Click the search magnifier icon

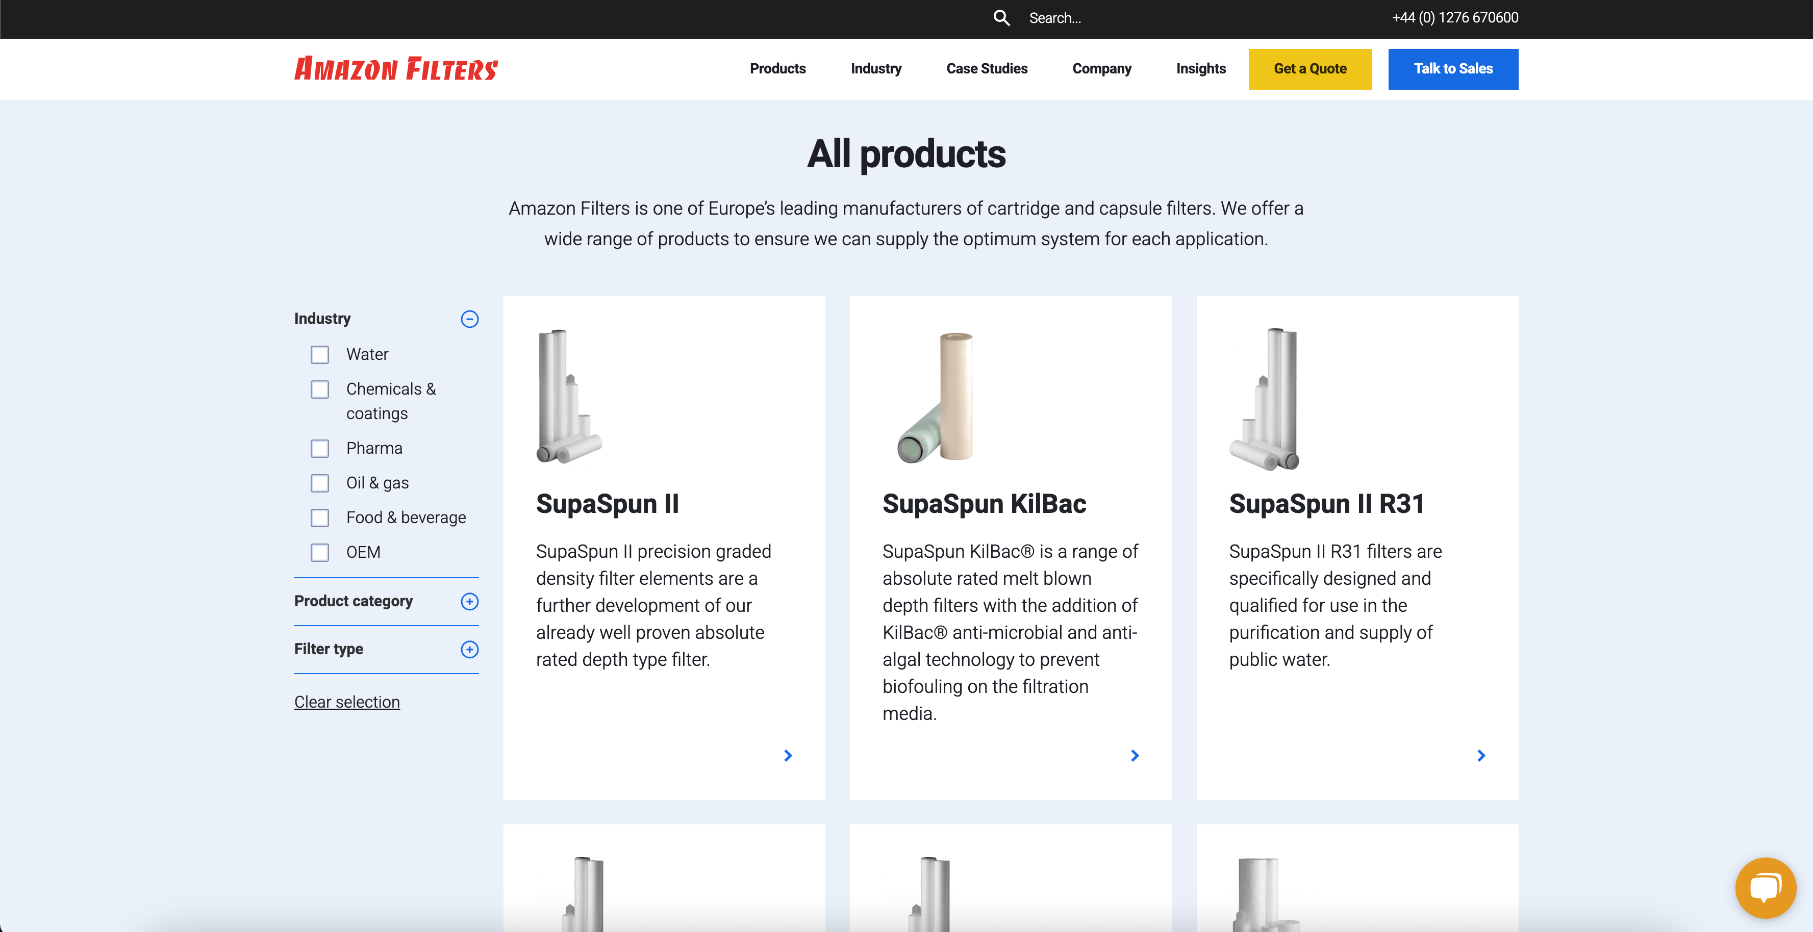point(1001,17)
